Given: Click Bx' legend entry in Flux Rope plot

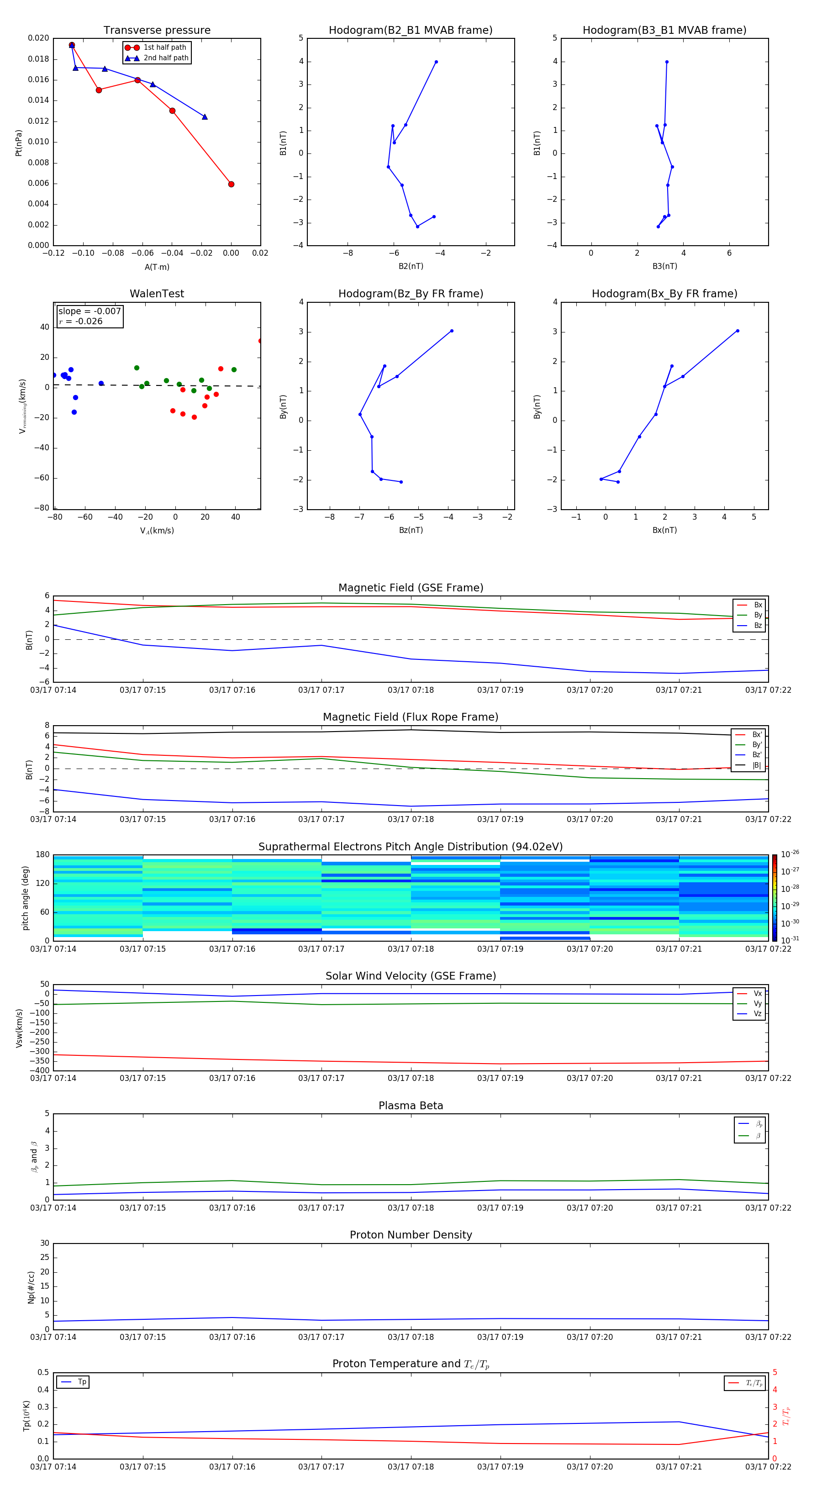Looking at the screenshot, I should tap(748, 735).
